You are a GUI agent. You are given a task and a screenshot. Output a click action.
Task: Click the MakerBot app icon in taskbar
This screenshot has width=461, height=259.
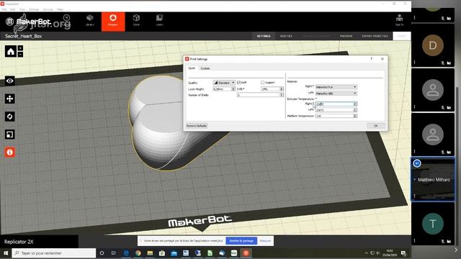coord(246,253)
